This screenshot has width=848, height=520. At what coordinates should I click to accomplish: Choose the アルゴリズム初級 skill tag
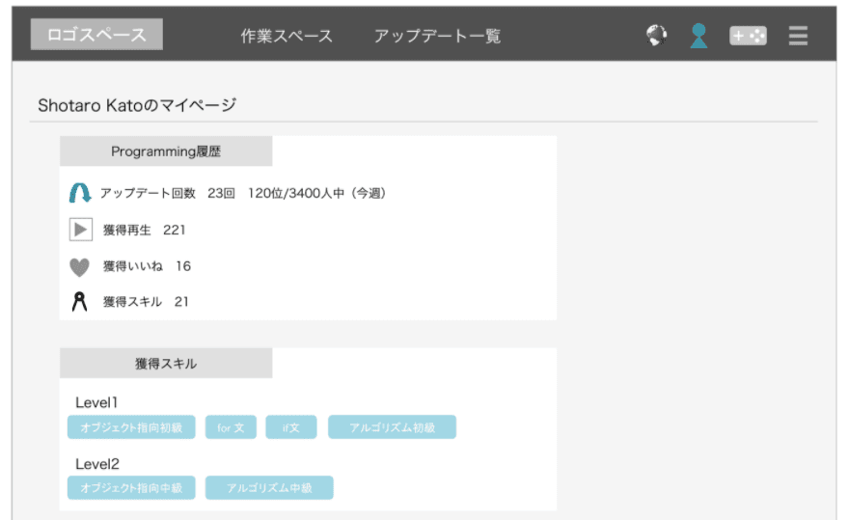[392, 427]
